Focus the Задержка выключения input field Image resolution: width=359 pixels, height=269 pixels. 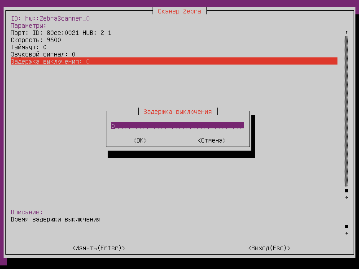(x=177, y=126)
